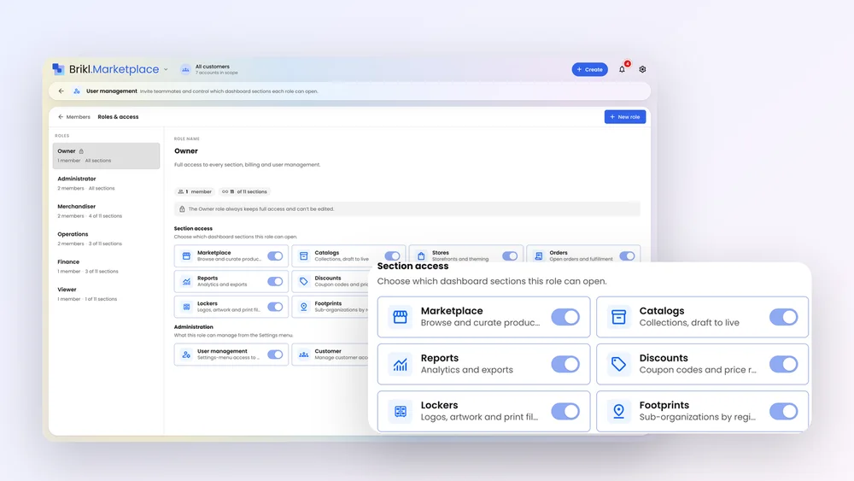Screen dimensions: 854x481
Task: Click Marketplace icon in the small dashboard card
Action: pyautogui.click(x=186, y=256)
